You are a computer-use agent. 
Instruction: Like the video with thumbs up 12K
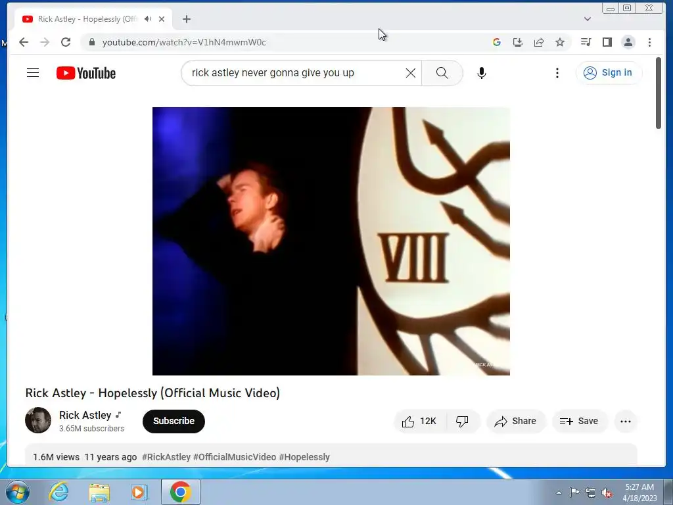pyautogui.click(x=419, y=421)
